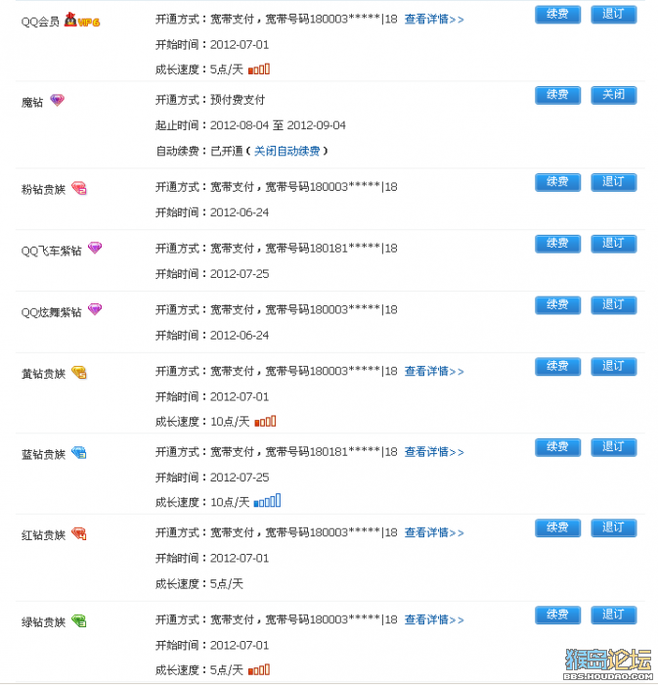Image resolution: width=658 pixels, height=685 pixels.
Task: Close 魔钻 service with 关闭 button
Action: pyautogui.click(x=613, y=95)
